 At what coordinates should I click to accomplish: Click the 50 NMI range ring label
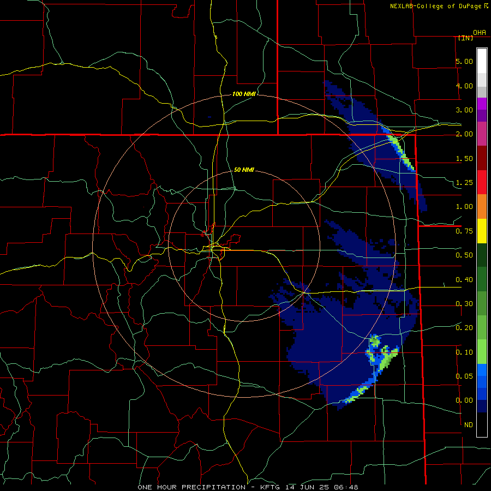coord(244,170)
